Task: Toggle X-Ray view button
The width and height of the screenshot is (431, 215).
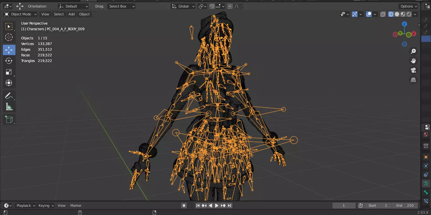Action: [383, 14]
